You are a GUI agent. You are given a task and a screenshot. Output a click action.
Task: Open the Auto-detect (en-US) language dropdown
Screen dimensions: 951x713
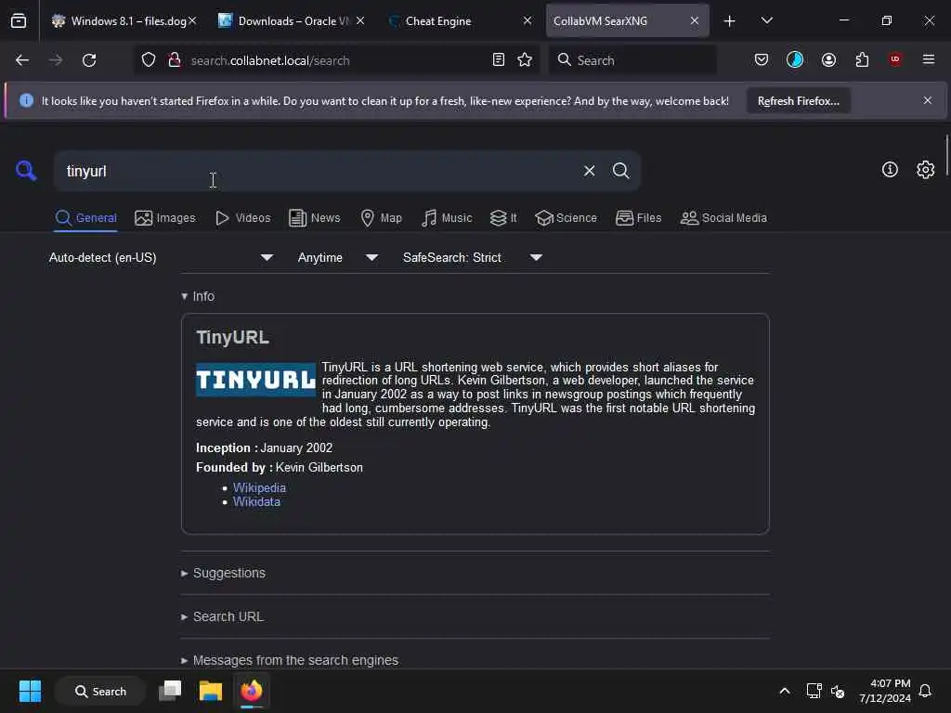[162, 258]
